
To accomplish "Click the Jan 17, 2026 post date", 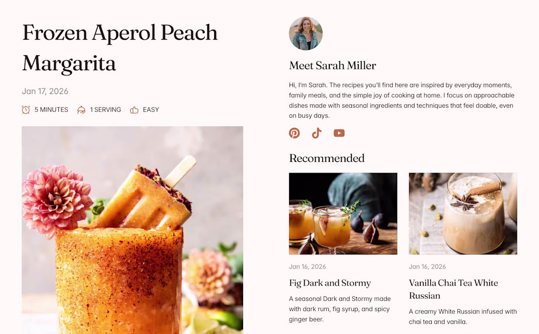I will (45, 91).
